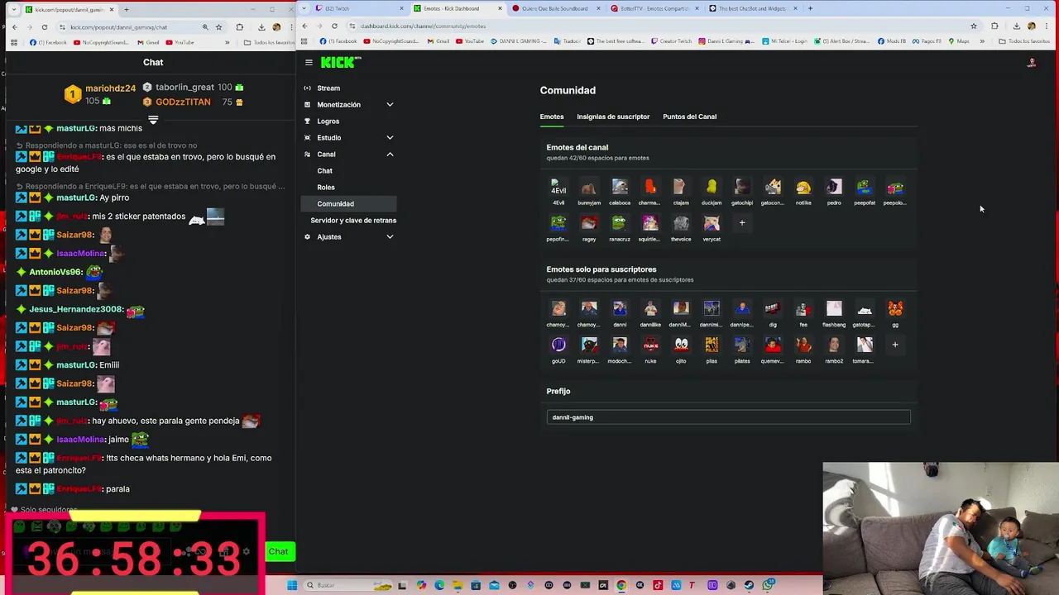This screenshot has height=595, width=1059.
Task: Bookmark this page with star icon
Action: [974, 26]
